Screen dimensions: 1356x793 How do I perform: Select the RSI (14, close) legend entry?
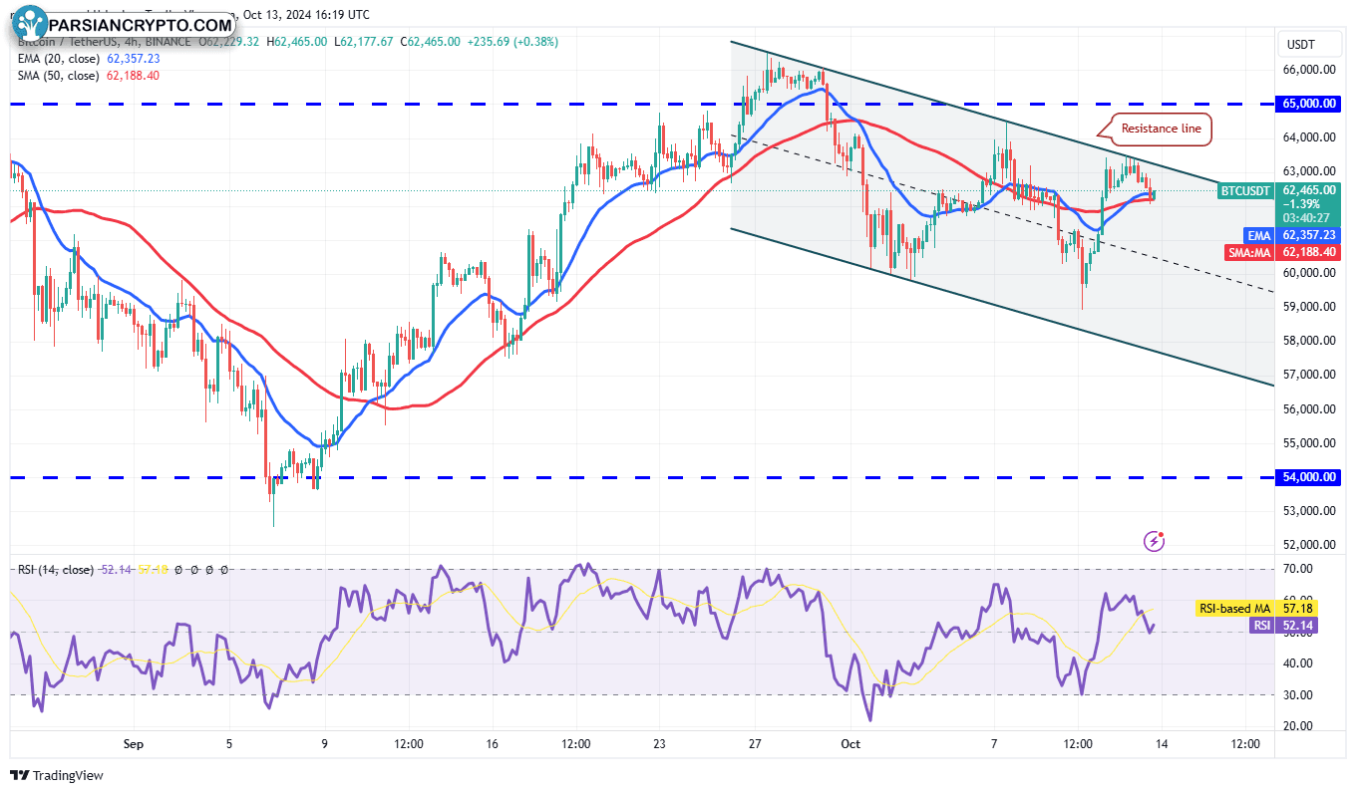[x=56, y=570]
